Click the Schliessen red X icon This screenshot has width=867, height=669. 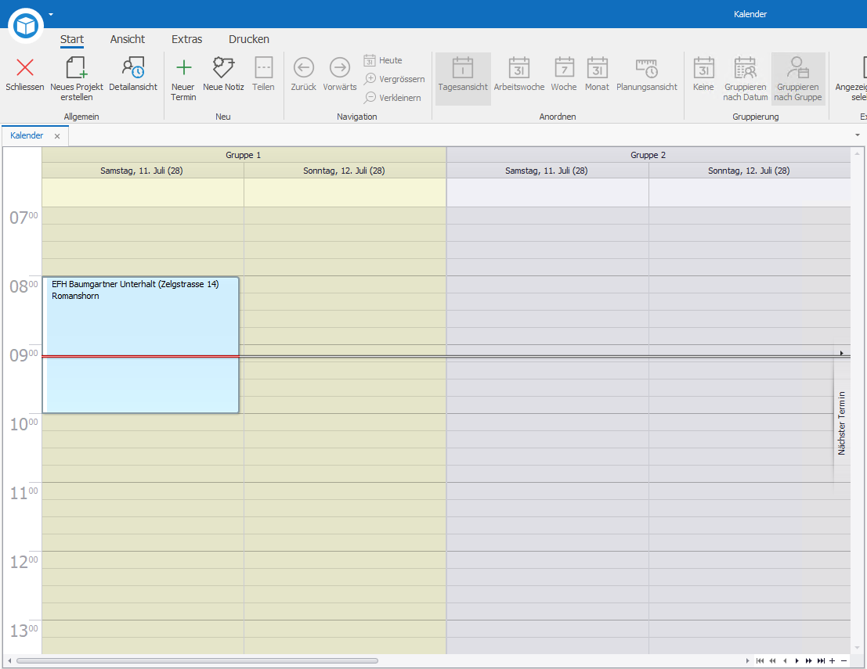[25, 67]
